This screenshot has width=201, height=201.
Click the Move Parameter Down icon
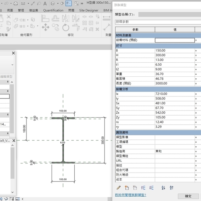(151, 188)
